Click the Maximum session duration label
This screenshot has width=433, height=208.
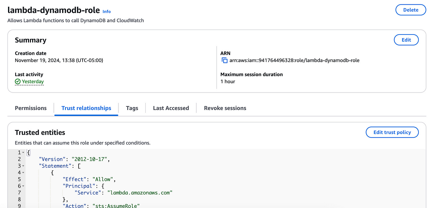pos(251,75)
